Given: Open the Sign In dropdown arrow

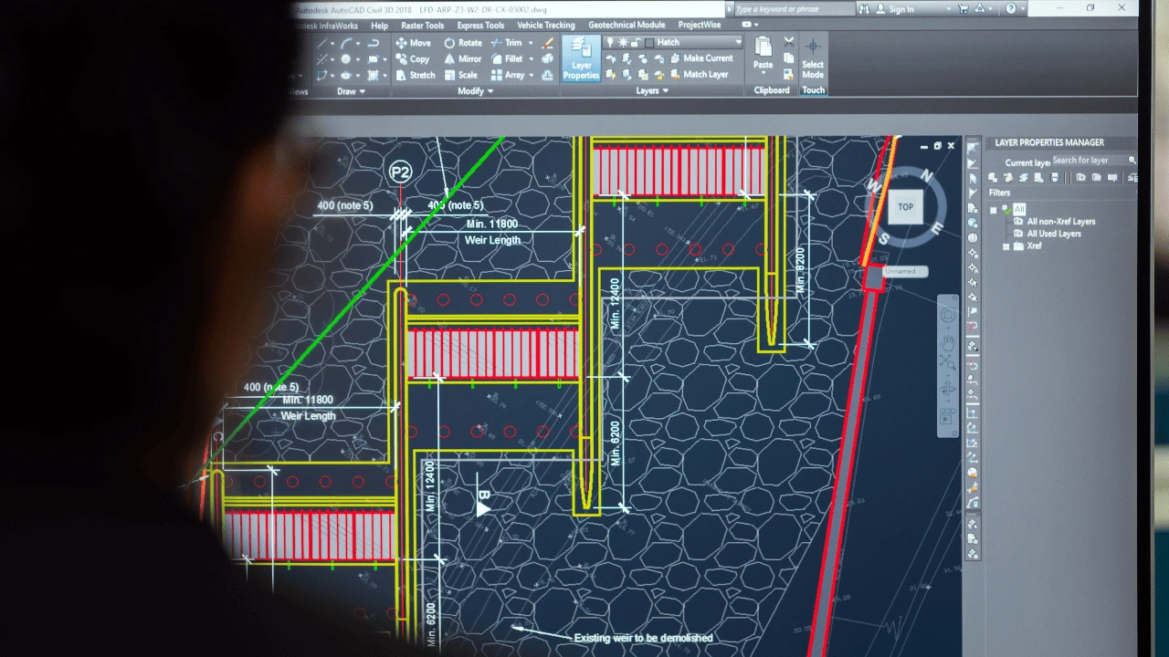Looking at the screenshot, I should [950, 9].
